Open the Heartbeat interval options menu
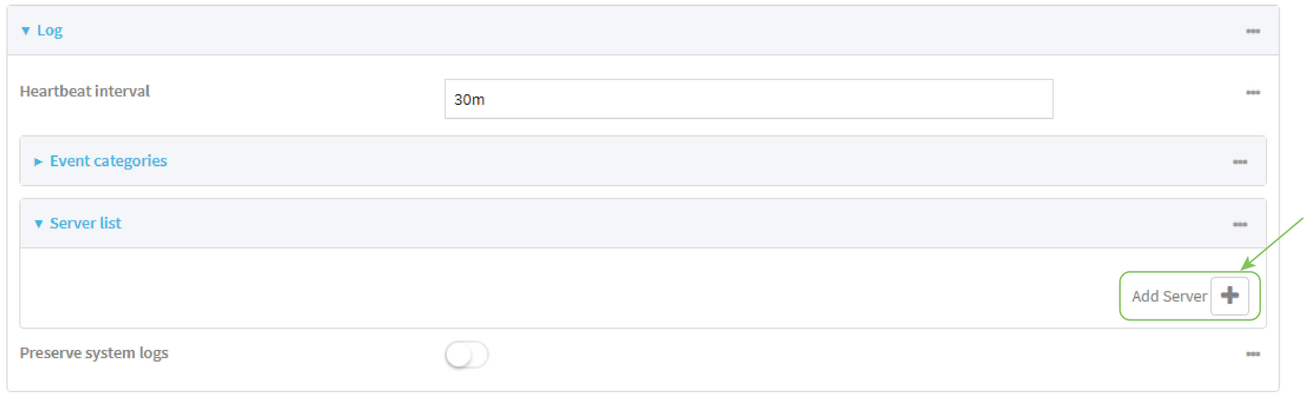This screenshot has height=397, width=1304. [1252, 93]
